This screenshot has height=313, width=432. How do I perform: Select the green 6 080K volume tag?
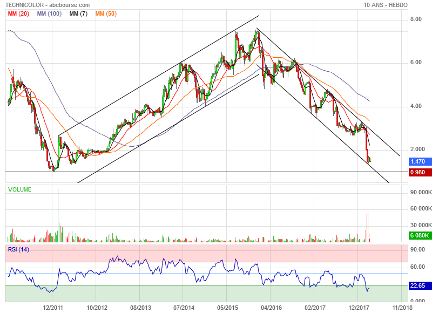(x=418, y=235)
